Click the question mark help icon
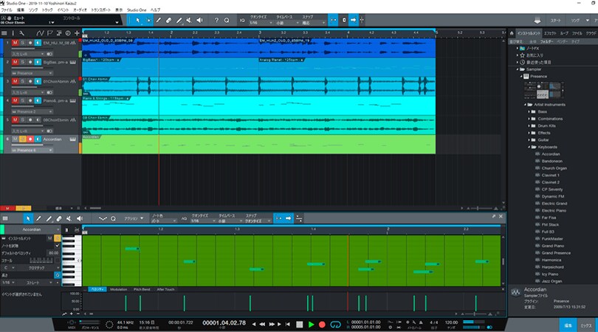598x332 pixels. (216, 20)
